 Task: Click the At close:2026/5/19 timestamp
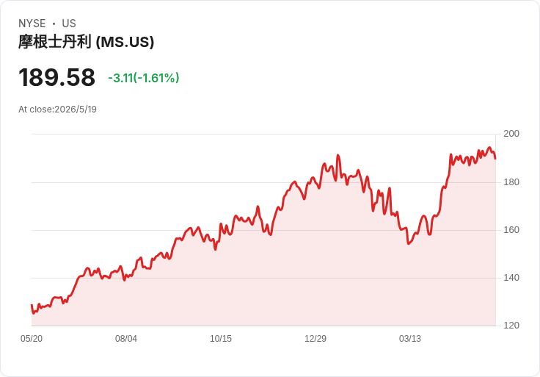point(57,109)
